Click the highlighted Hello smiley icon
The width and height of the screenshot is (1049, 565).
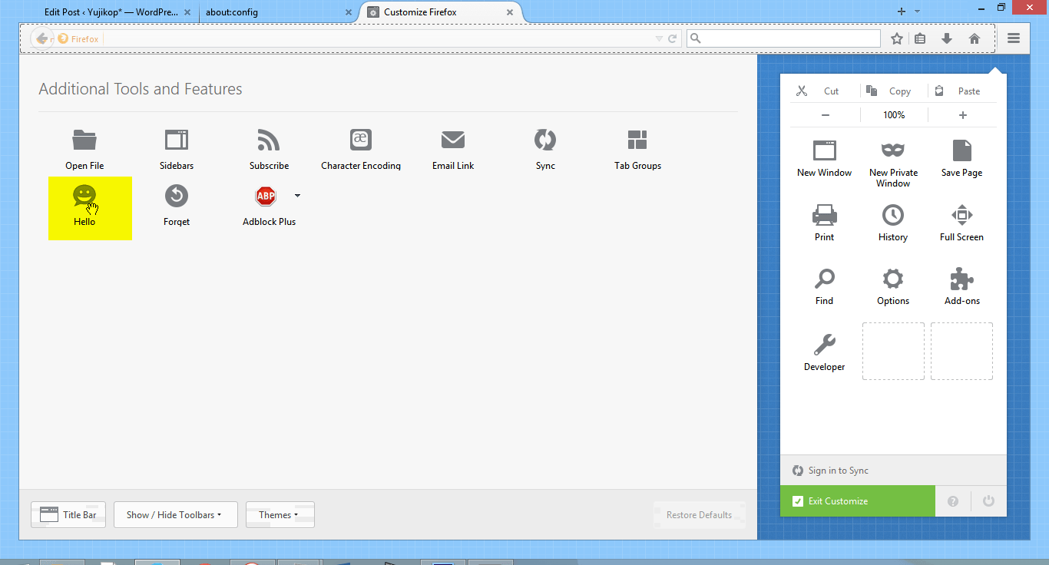(x=84, y=196)
